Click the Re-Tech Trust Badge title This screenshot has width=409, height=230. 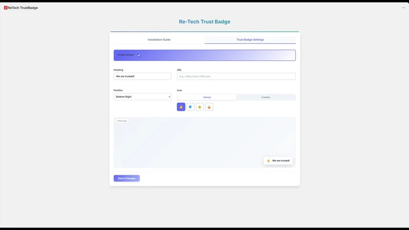(x=204, y=21)
